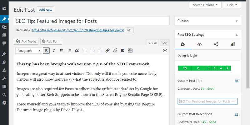Viewport: 250px width, 125px height.
Task: Toggle bold formatting in the editor toolbar
Action: pos(46,51)
